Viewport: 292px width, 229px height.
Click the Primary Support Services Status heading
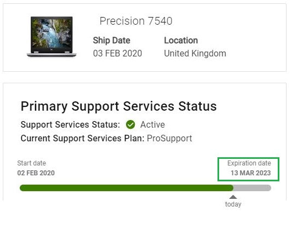click(119, 106)
